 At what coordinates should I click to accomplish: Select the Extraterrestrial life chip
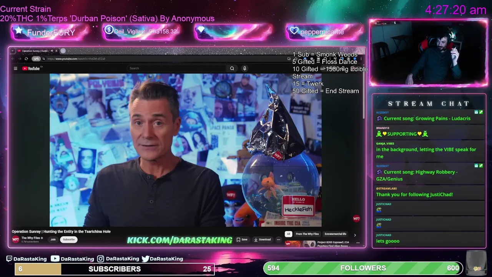335,234
